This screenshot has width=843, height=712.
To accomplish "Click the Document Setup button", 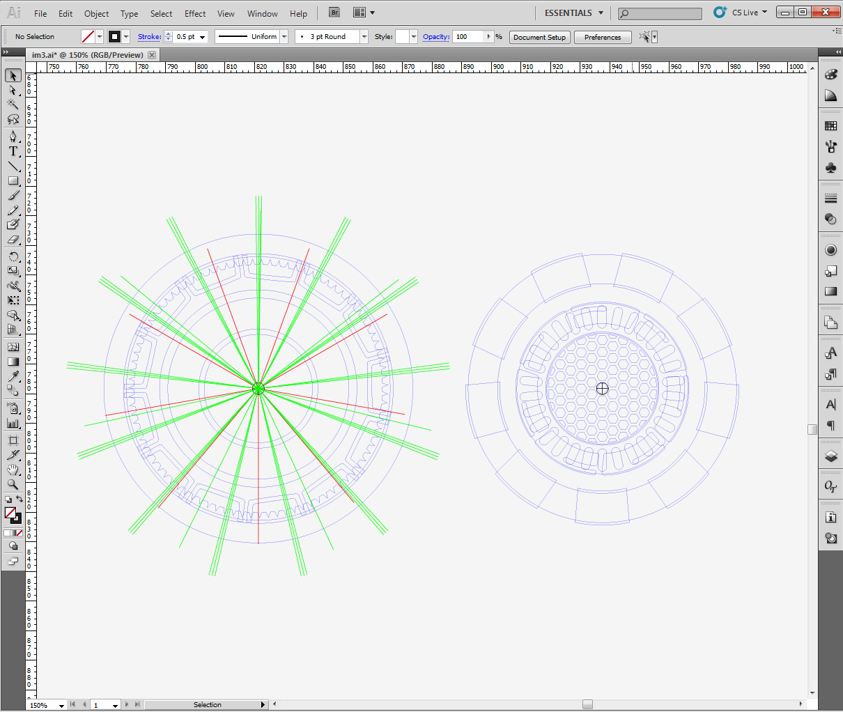I will tap(539, 37).
